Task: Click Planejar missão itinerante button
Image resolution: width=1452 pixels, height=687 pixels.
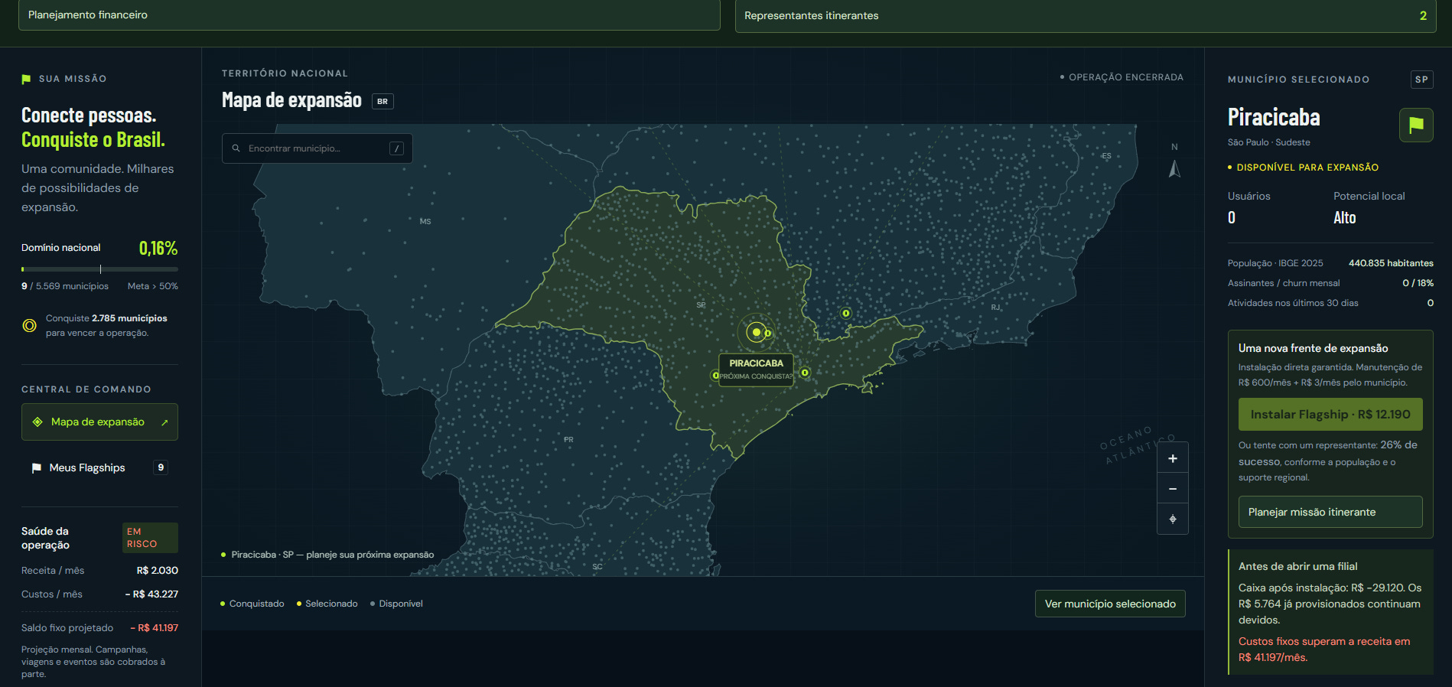Action: pos(1330,512)
